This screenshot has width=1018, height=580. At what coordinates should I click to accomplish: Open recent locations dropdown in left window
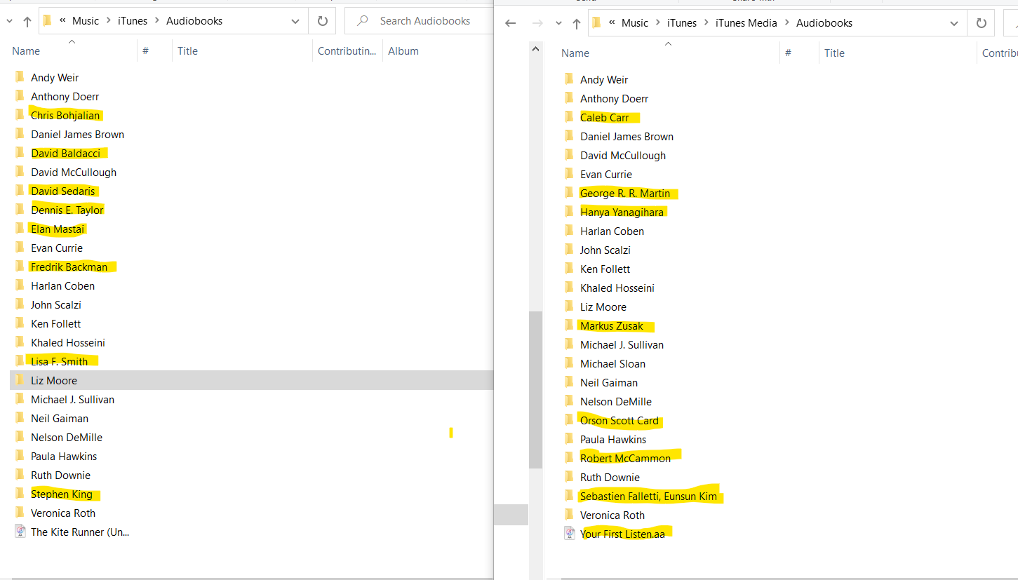(x=9, y=21)
